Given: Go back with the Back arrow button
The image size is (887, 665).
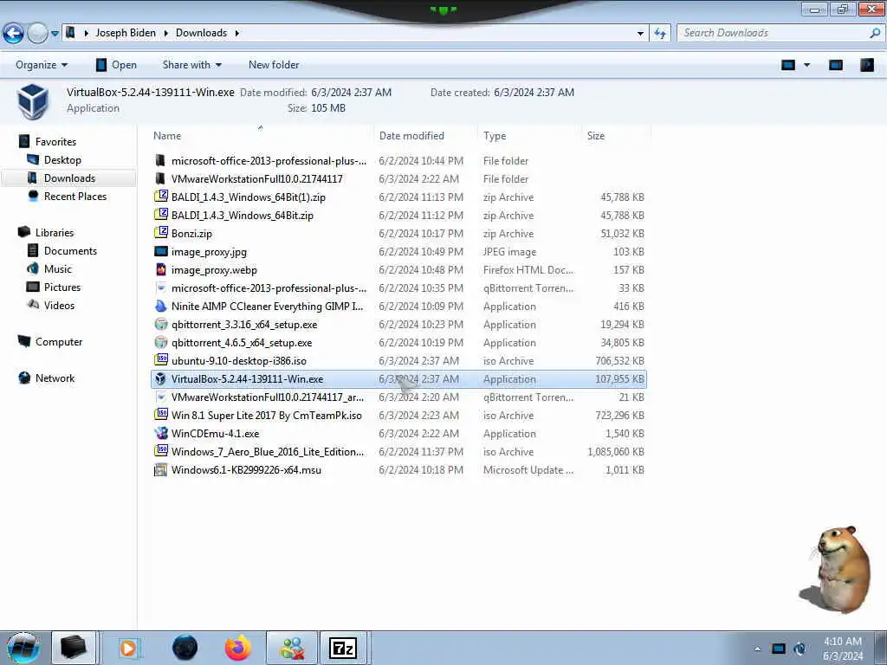Looking at the screenshot, I should (x=14, y=34).
